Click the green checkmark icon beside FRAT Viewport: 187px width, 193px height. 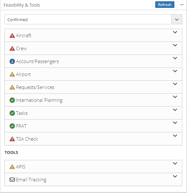(x=12, y=126)
